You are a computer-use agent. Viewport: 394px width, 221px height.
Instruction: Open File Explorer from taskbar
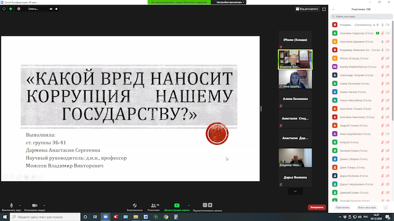pyautogui.click(x=135, y=217)
